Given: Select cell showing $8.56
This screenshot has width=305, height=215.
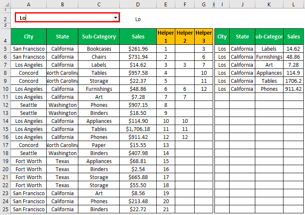Looking at the screenshot, I should coord(138,193).
